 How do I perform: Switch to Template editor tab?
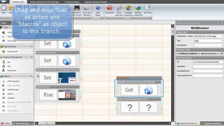(x=18, y=2)
